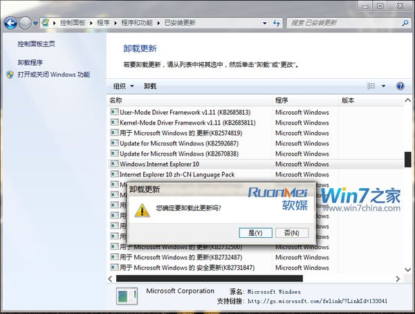415x314 pixels.
Task: Open the view options dropdown arrow
Action: (382, 86)
